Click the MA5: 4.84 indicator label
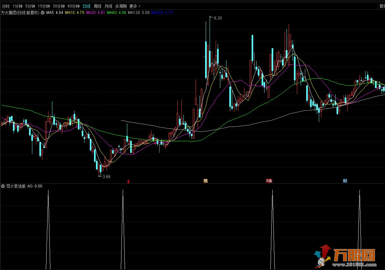This screenshot has width=385, height=270. tap(55, 13)
